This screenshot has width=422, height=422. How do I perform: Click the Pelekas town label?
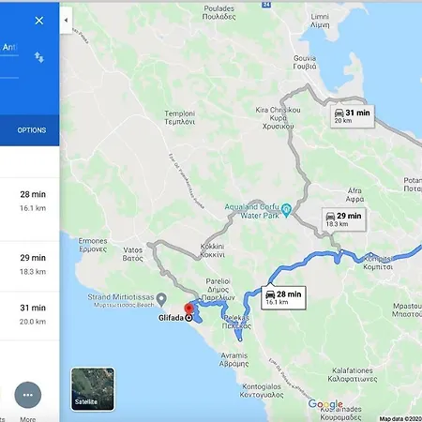pyautogui.click(x=236, y=322)
